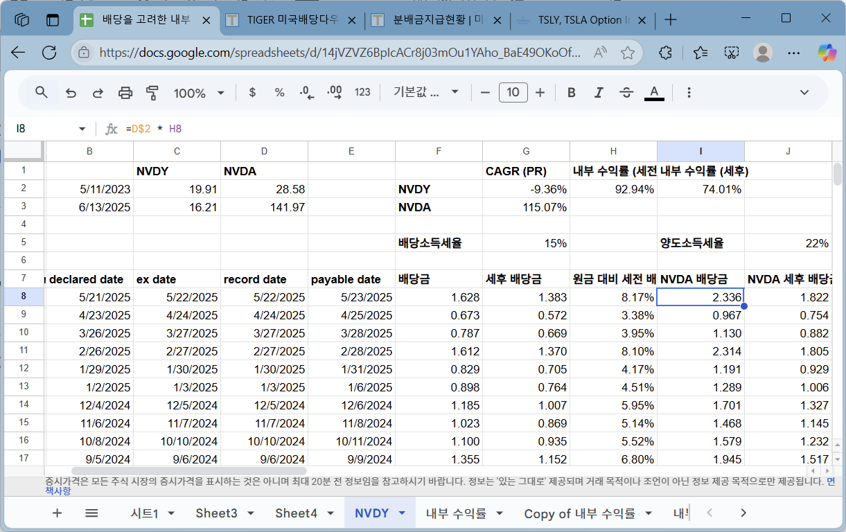Close the 배당을 고려한 내부 browser tab
The image size is (846, 532).
click(x=206, y=20)
